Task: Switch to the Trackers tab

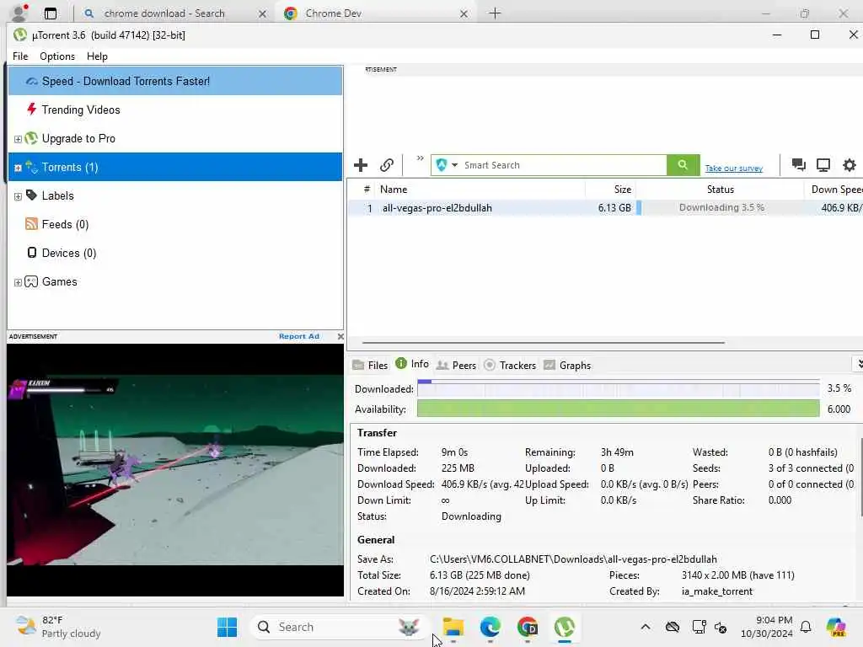Action: (510, 366)
